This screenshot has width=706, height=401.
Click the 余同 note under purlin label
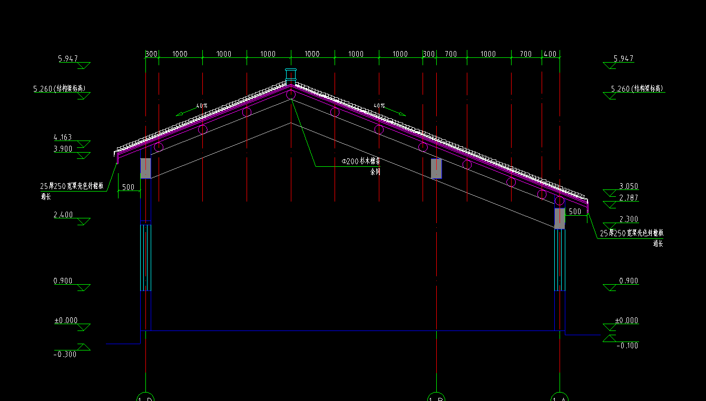click(x=375, y=172)
